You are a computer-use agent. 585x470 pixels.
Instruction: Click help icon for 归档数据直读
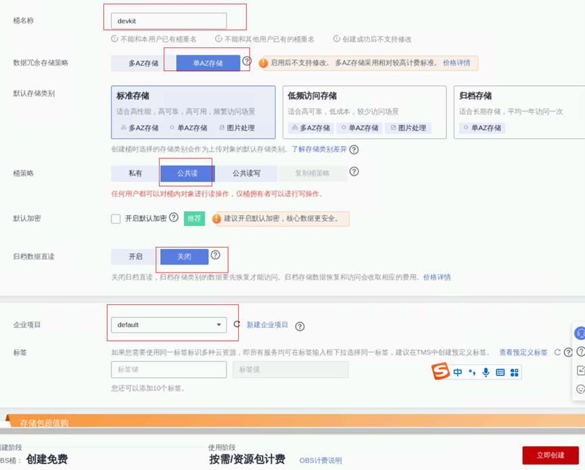coord(215,255)
